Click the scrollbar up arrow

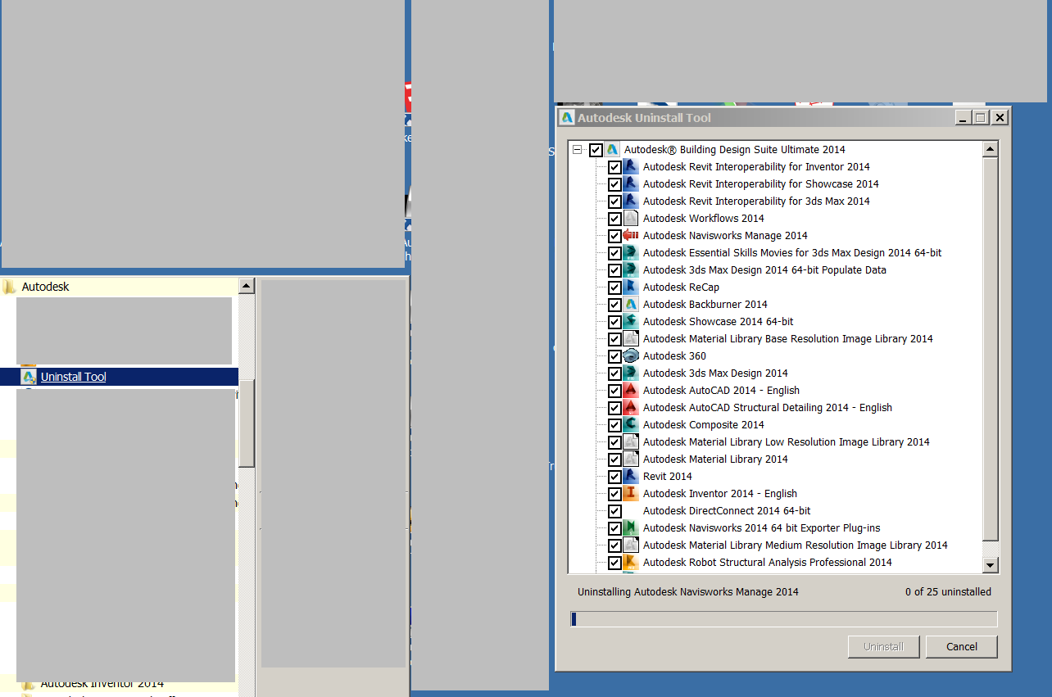coord(991,147)
